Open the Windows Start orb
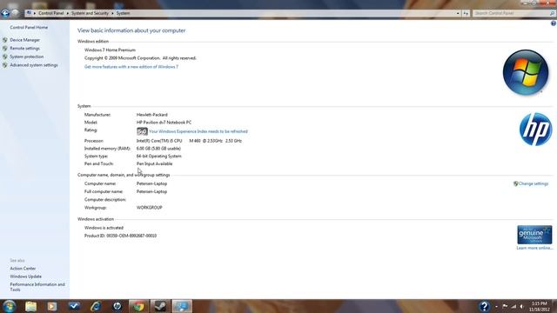 (10, 306)
